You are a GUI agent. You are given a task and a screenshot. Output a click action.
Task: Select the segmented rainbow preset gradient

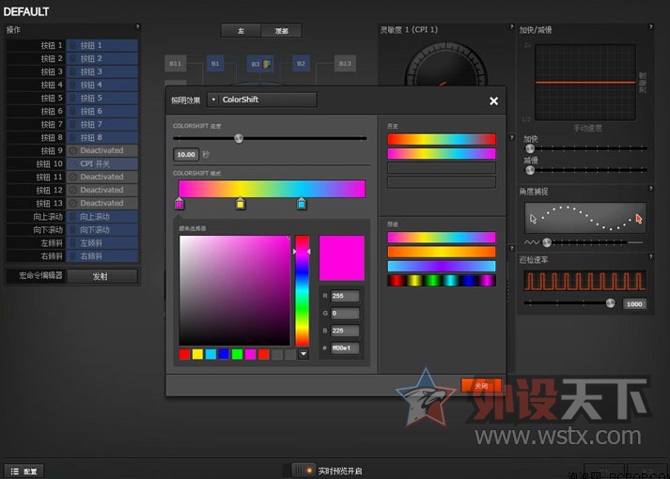click(441, 280)
